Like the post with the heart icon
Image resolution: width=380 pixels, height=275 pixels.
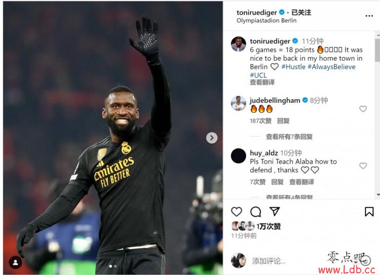click(x=236, y=212)
